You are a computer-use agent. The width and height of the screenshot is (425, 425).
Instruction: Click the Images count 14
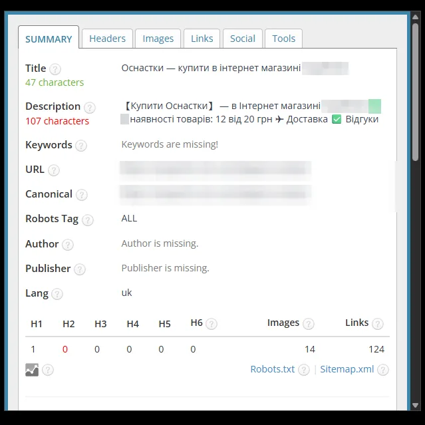[x=310, y=349]
